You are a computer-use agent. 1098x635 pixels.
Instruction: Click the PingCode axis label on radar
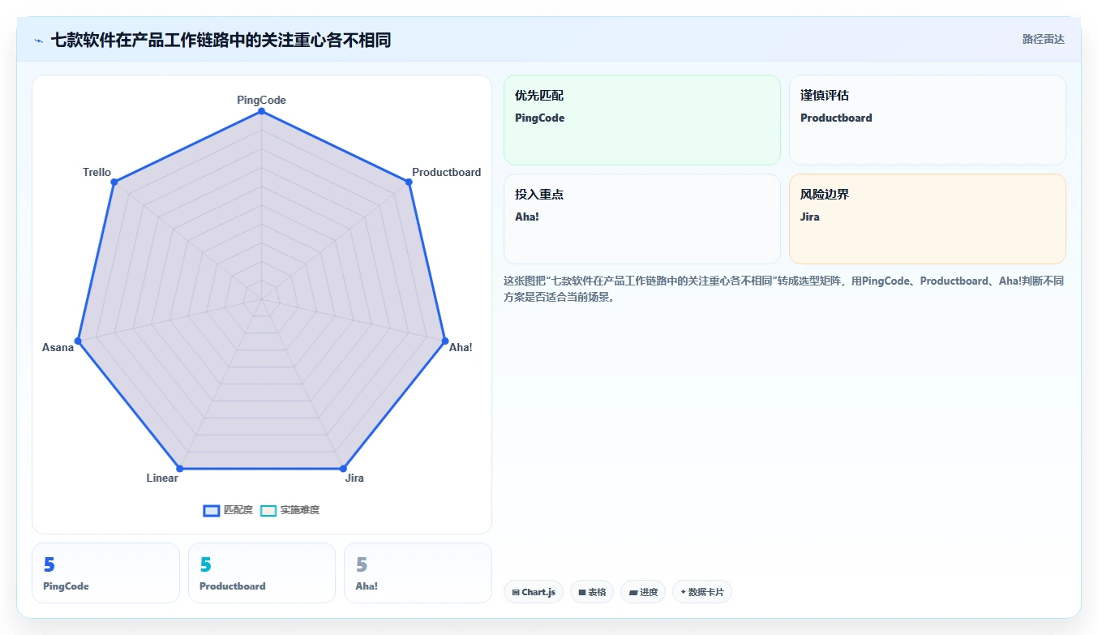[x=261, y=100]
